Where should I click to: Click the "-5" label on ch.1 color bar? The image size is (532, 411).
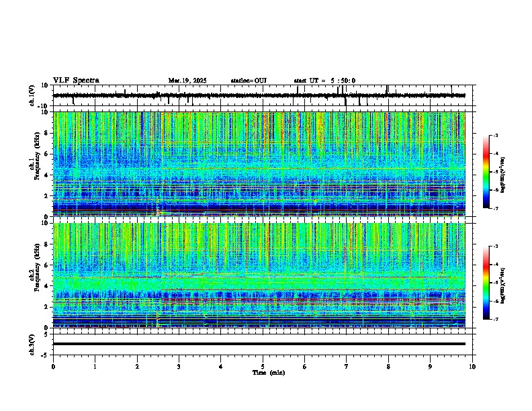point(495,172)
